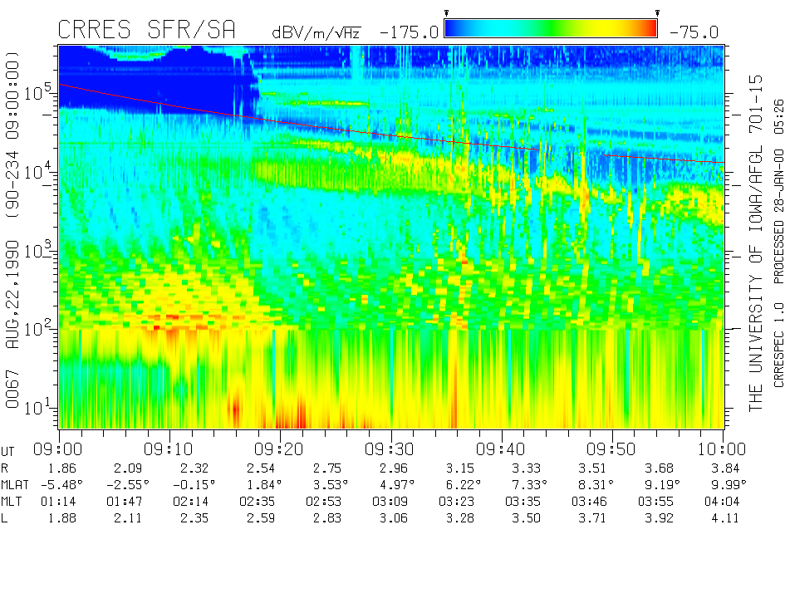The image size is (785, 598).
Task: Select the -175.0 minimum scale value
Action: point(408,32)
